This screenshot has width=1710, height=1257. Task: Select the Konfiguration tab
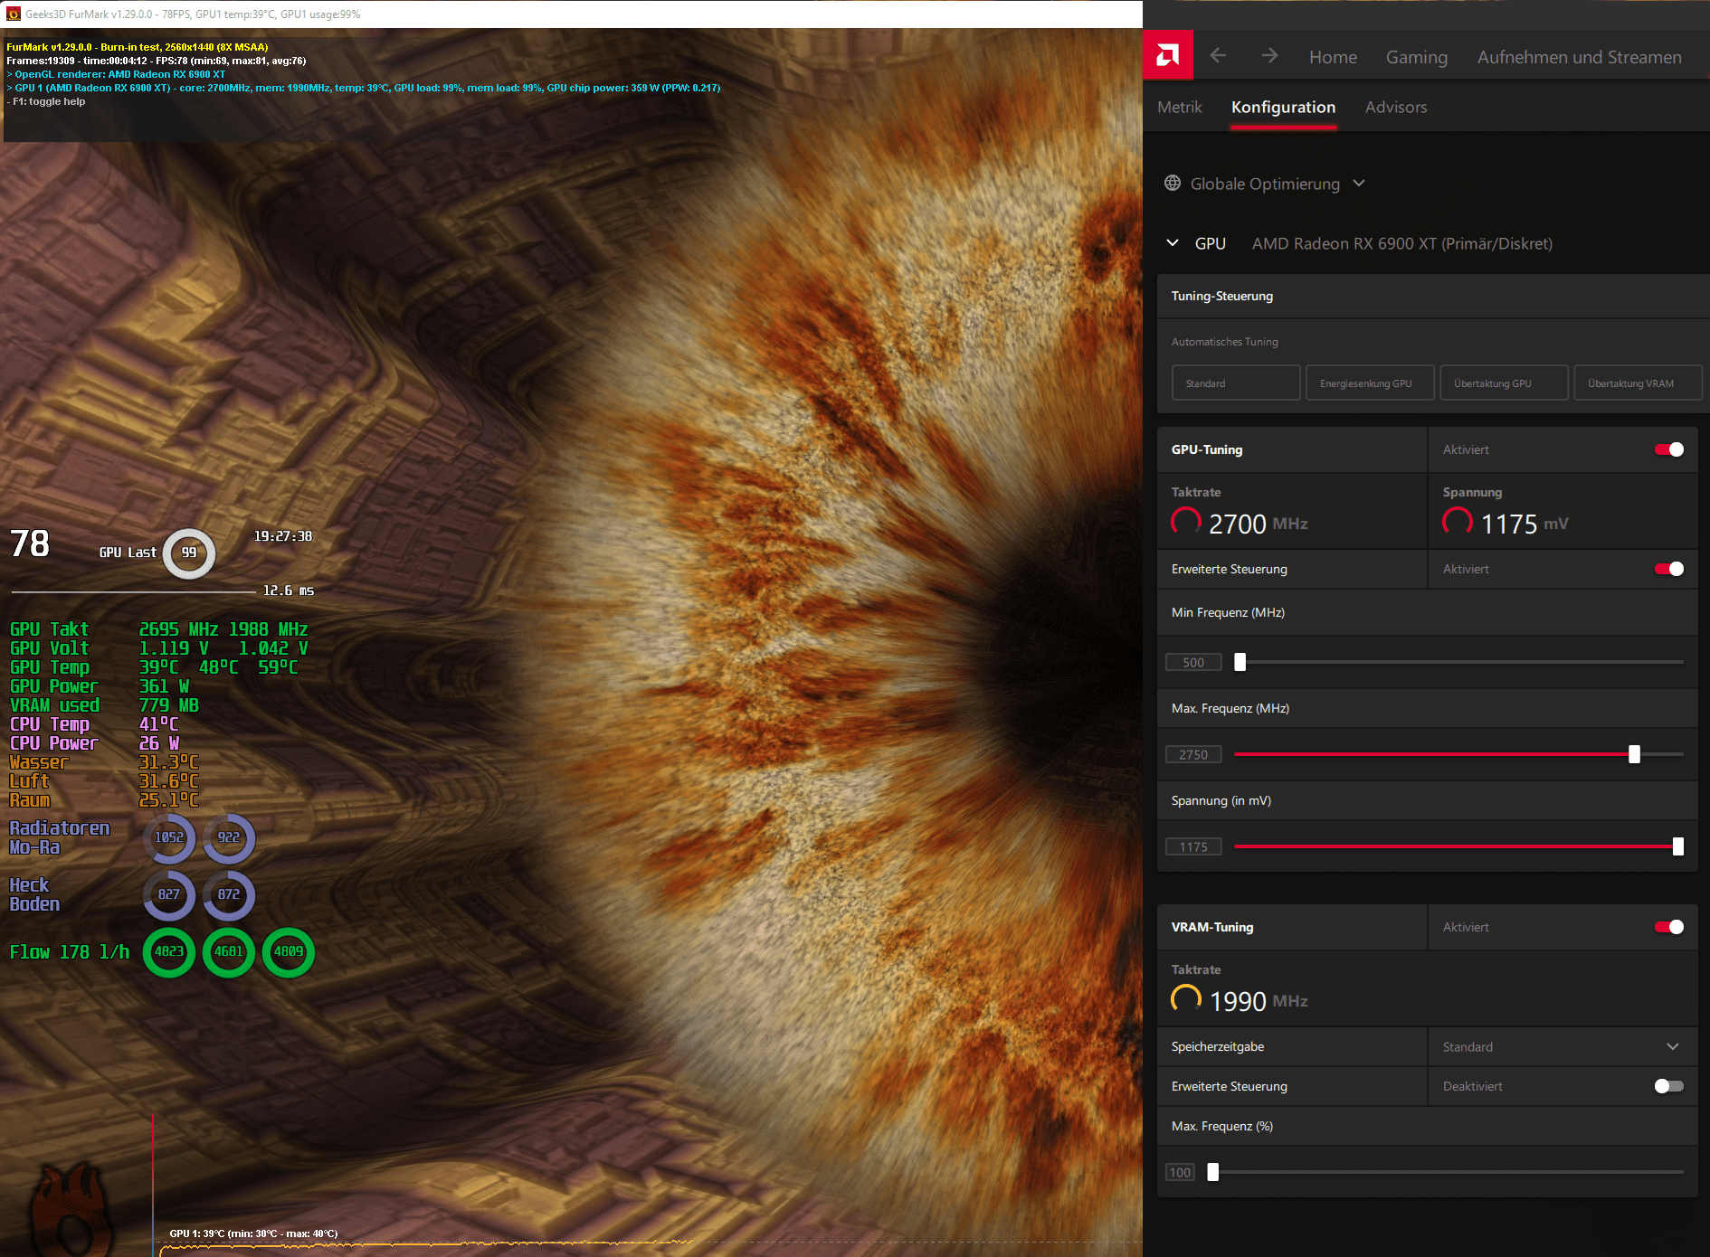coord(1283,107)
